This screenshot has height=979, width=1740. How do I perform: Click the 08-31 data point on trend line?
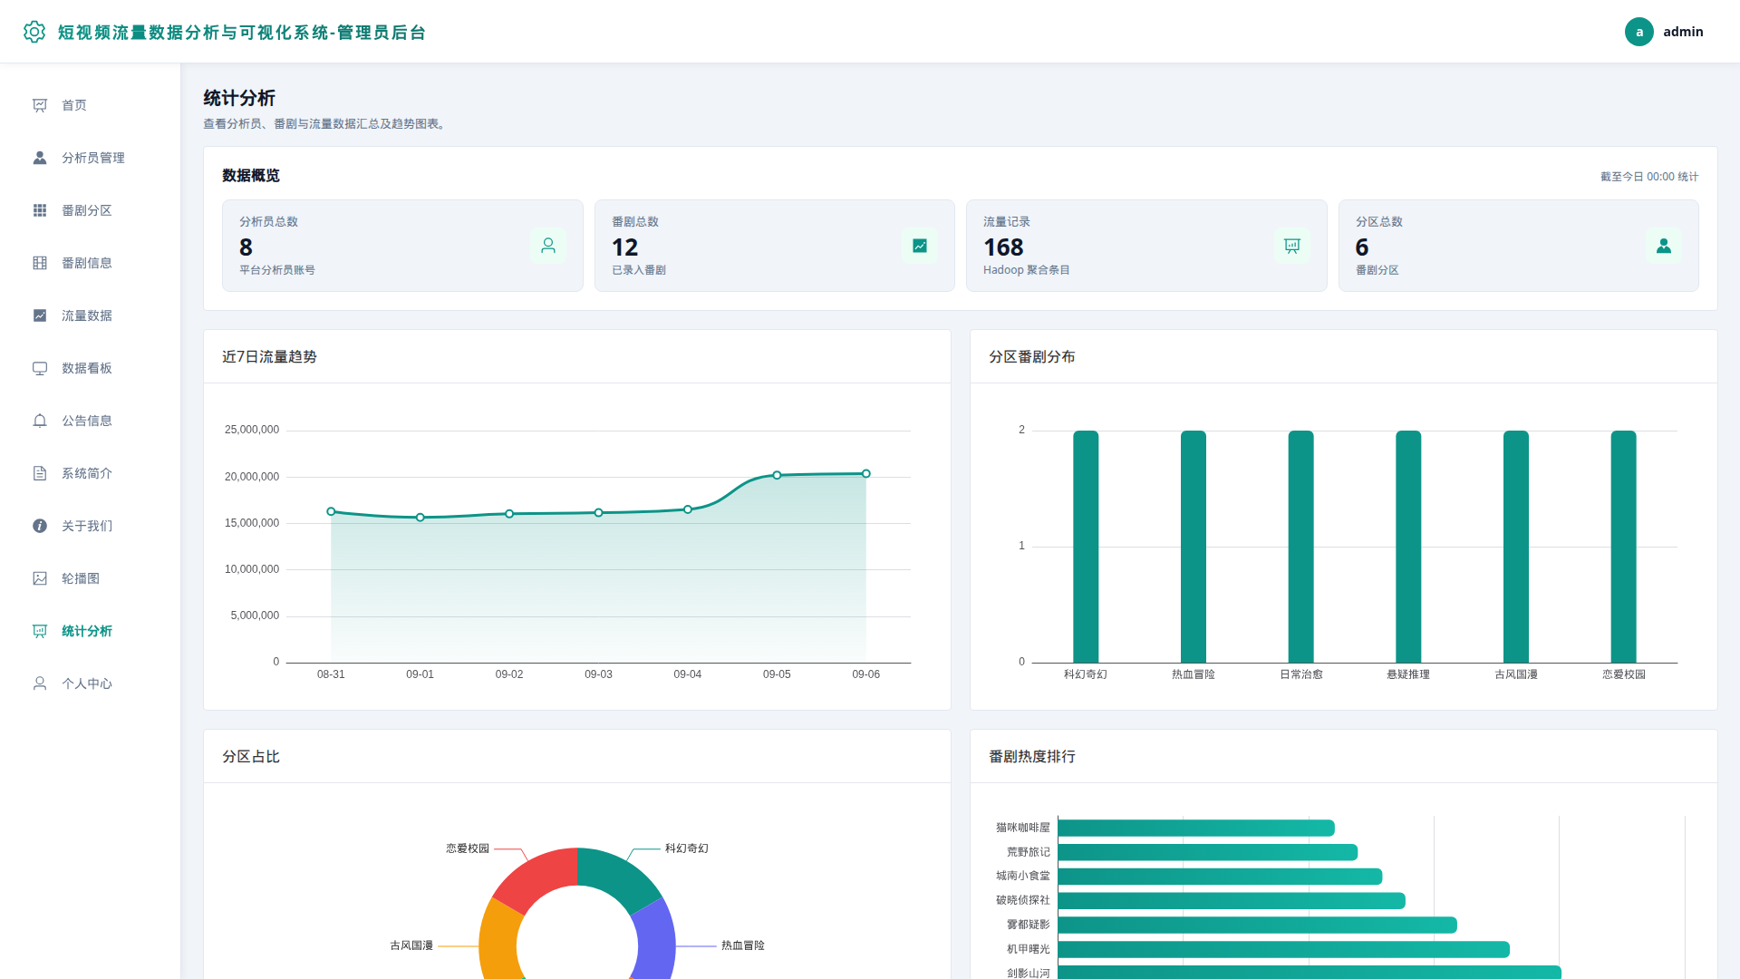pos(331,511)
